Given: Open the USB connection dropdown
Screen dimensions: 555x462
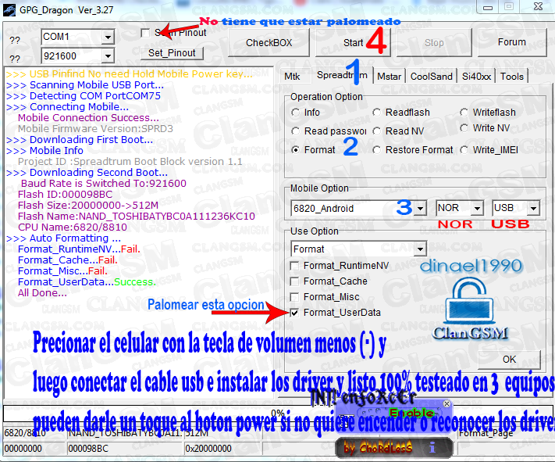Looking at the screenshot, I should coord(533,209).
